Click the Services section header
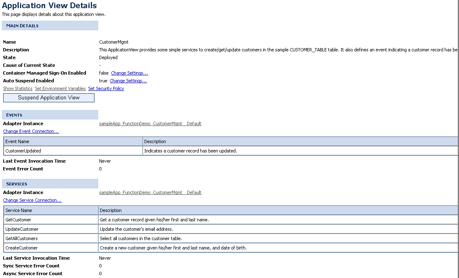459x278 pixels. point(50,184)
